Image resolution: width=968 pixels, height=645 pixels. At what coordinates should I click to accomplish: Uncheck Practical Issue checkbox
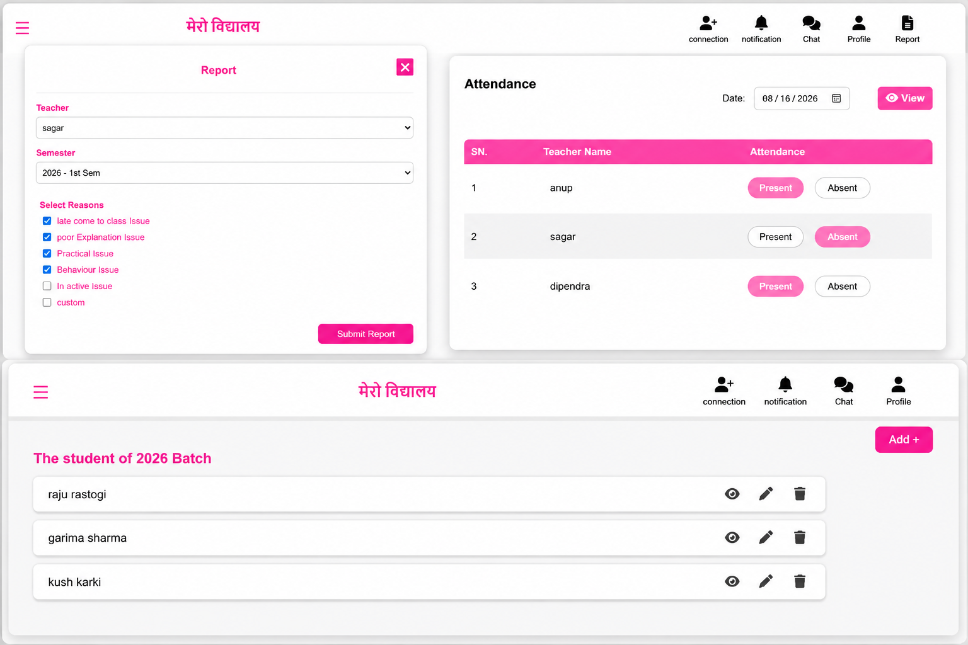pos(47,254)
